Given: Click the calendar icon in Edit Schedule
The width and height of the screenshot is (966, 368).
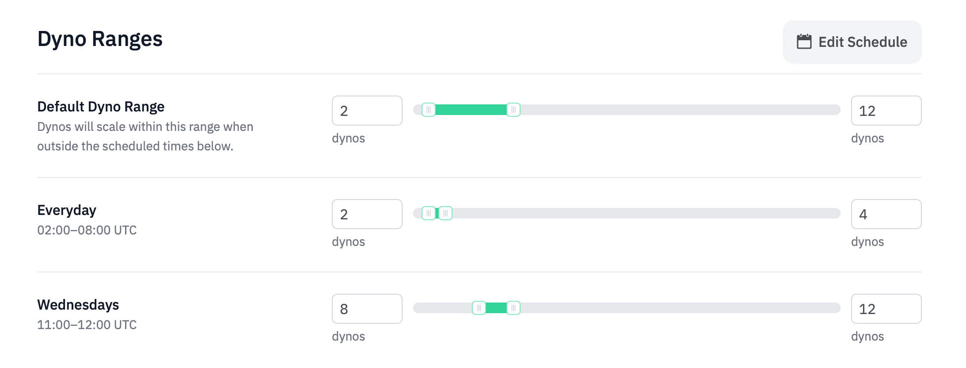Looking at the screenshot, I should click(804, 41).
